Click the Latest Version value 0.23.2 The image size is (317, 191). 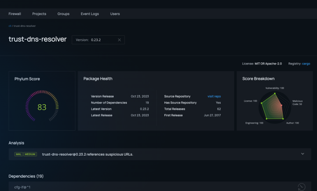(144, 109)
